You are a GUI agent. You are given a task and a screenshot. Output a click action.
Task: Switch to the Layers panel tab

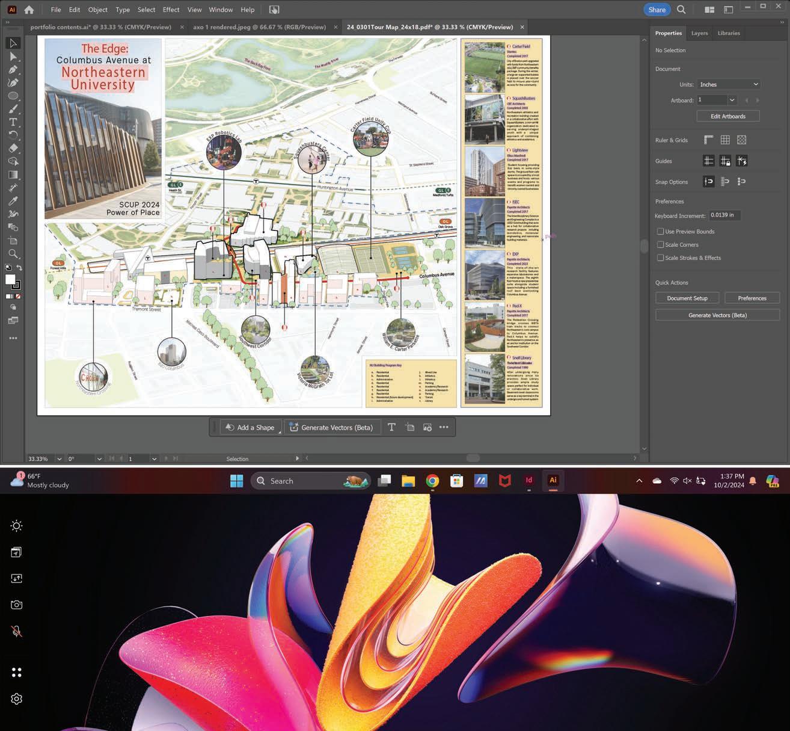(x=699, y=33)
